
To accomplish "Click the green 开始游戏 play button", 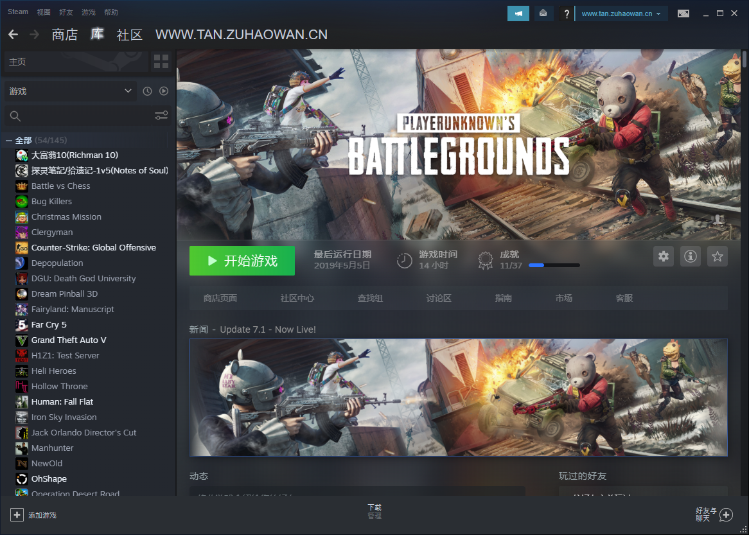I will pos(242,261).
